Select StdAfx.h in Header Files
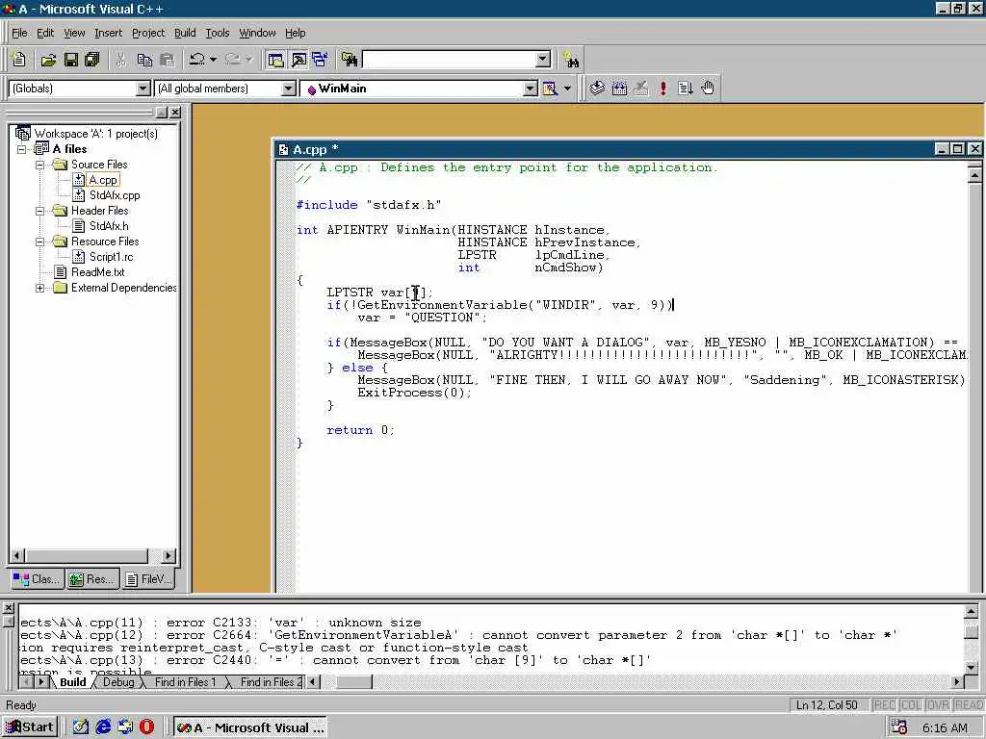This screenshot has height=739, width=986. click(109, 226)
